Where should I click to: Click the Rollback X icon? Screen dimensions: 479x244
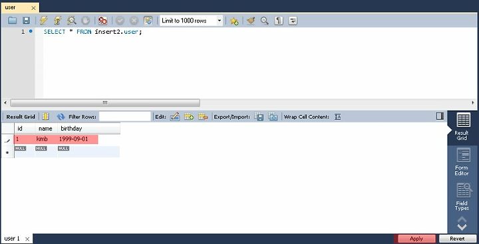(134, 21)
